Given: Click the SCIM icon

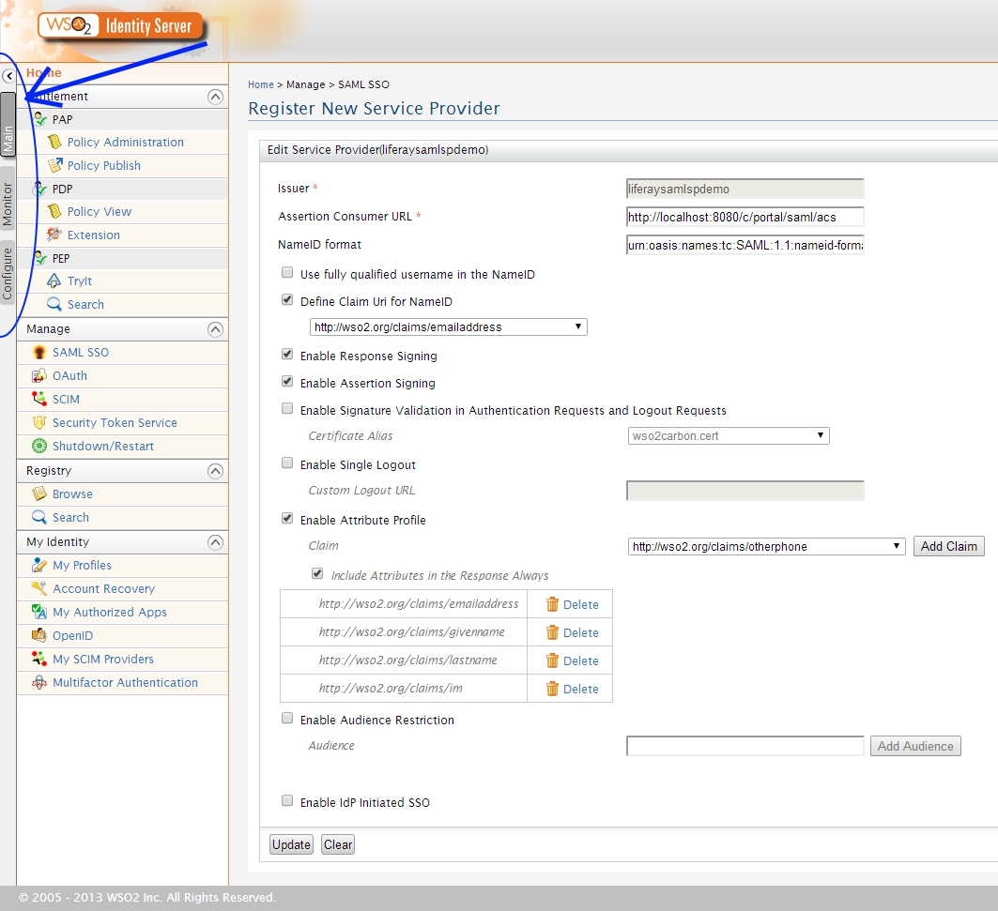Looking at the screenshot, I should click(39, 399).
